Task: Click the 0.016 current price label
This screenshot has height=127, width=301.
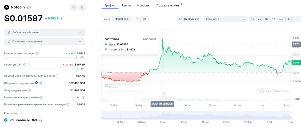Action: pyautogui.click(x=296, y=63)
